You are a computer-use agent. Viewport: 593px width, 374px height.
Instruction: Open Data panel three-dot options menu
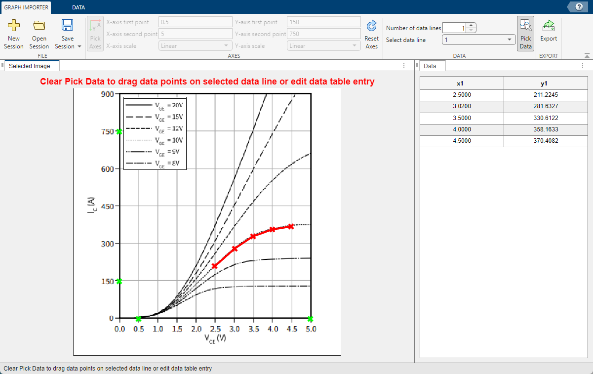coord(582,66)
